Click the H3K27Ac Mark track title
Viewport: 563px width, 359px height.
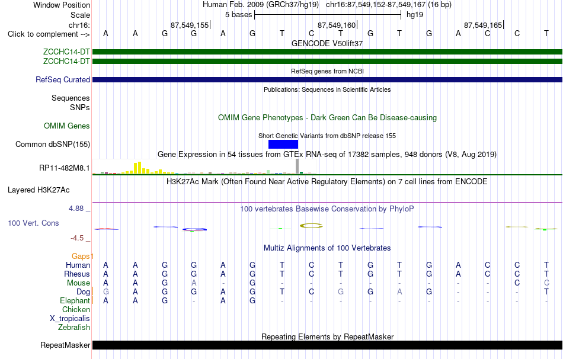[327, 182]
